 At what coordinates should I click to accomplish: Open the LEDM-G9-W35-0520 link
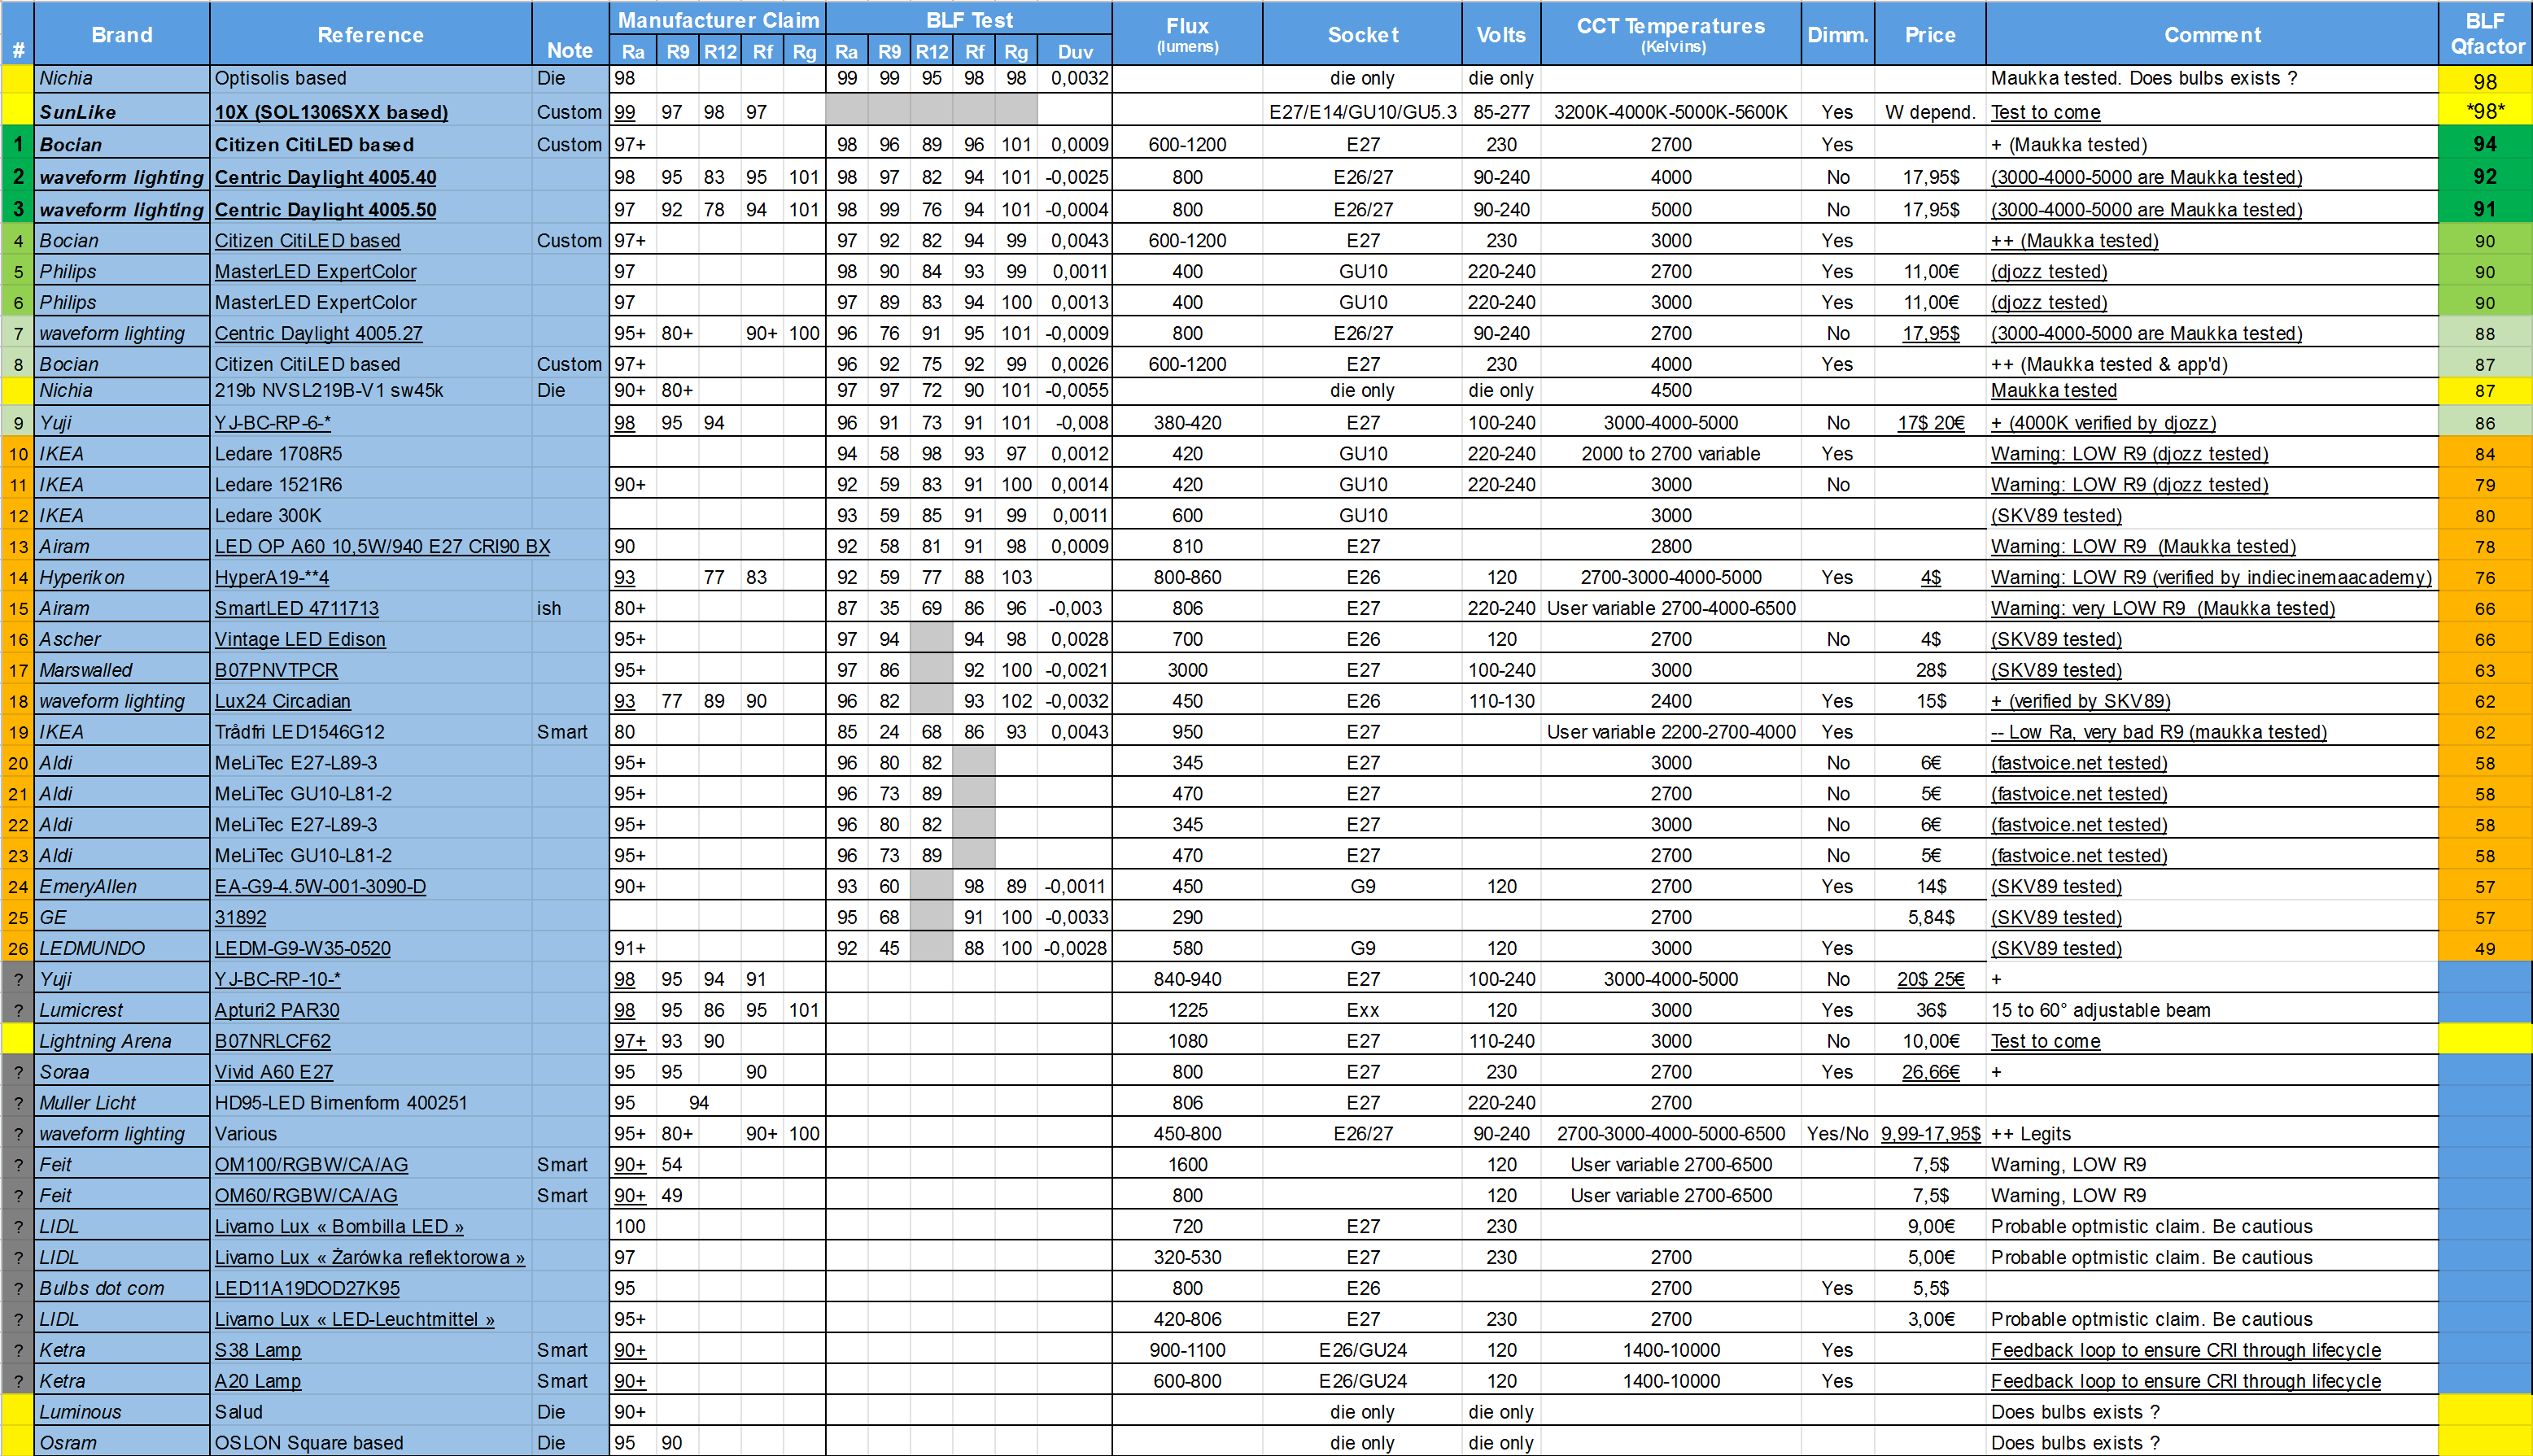(302, 948)
